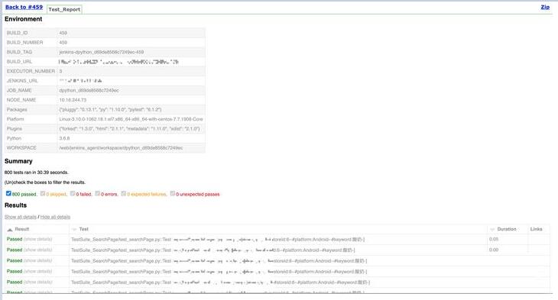558x300 pixels.
Task: Open the Back to #459 link
Action: (x=24, y=7)
